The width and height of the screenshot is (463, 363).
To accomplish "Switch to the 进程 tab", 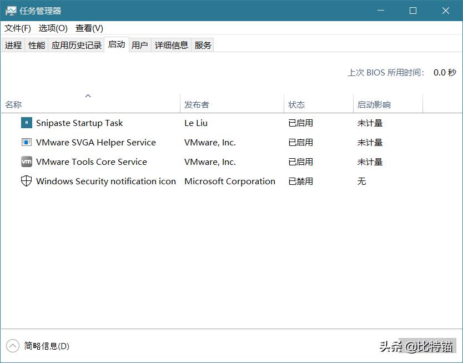I will pos(13,45).
